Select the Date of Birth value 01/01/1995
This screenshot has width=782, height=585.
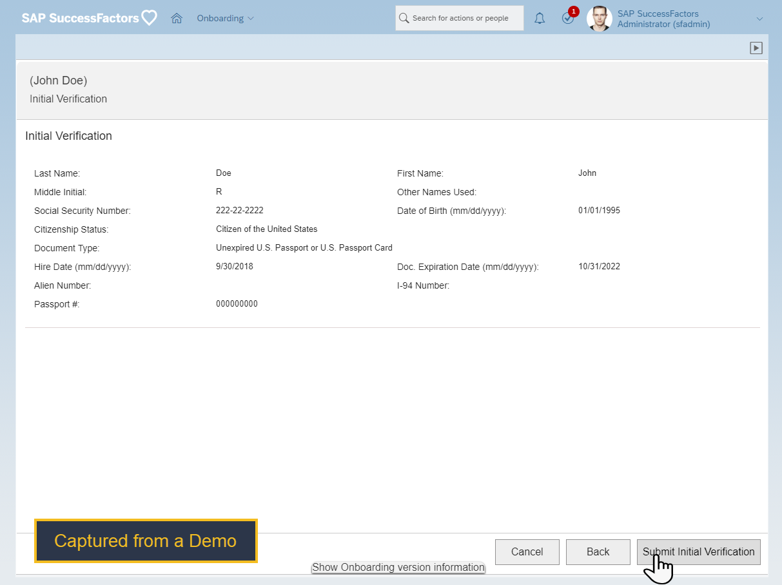coord(599,211)
